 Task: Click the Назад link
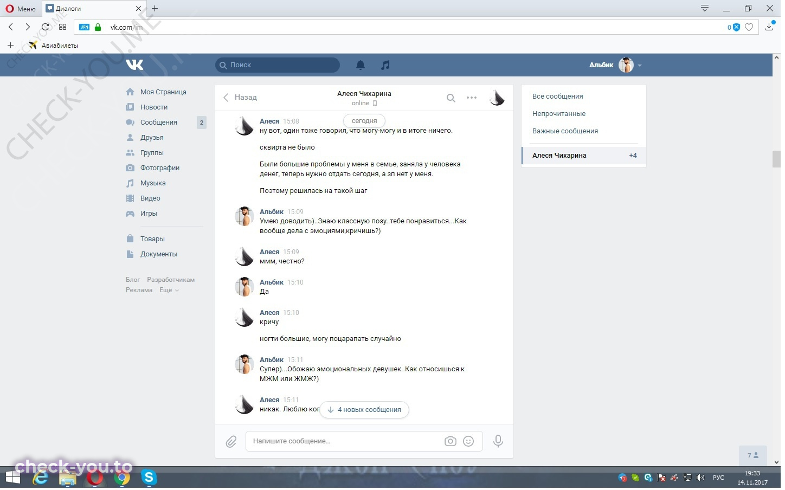click(x=247, y=98)
